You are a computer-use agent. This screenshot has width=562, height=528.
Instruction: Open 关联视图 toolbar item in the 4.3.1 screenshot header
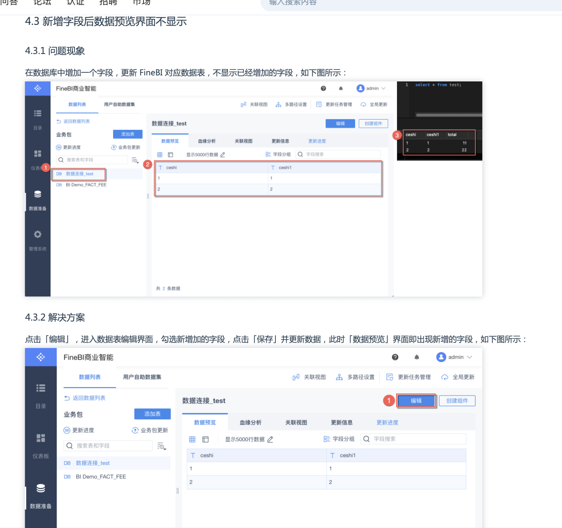[254, 105]
